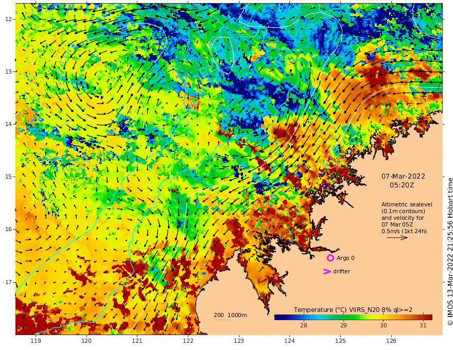Click latitude axis label -17
The image size is (453, 350).
(x=8, y=282)
